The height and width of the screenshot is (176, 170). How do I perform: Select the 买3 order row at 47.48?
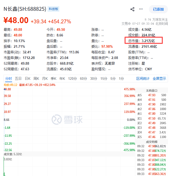tap(152, 128)
